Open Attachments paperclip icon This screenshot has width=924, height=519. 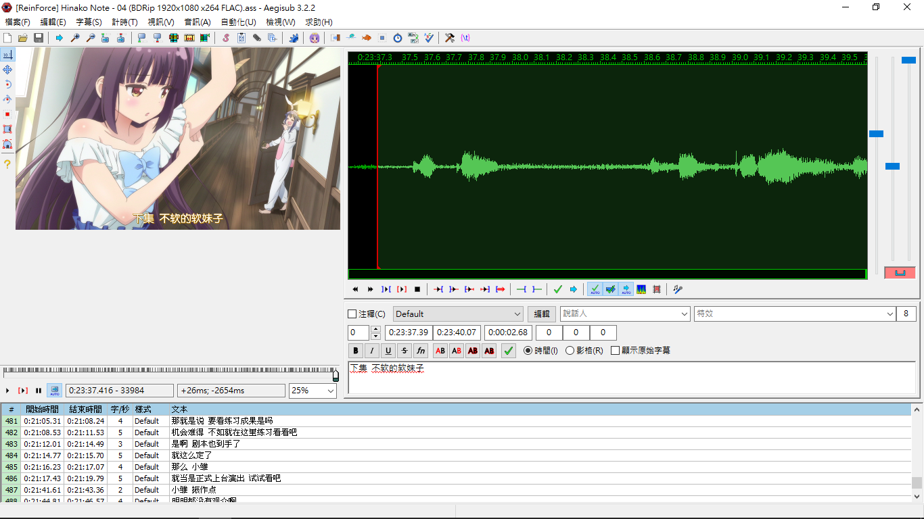pos(257,38)
